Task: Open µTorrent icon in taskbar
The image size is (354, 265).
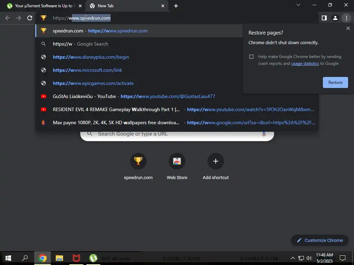Action: coord(93,258)
